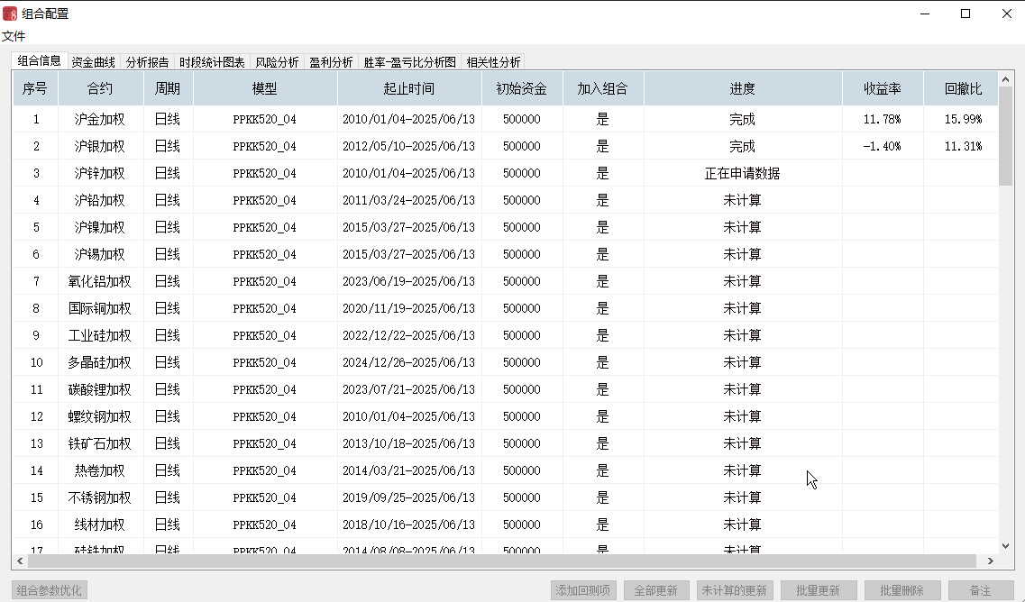The height and width of the screenshot is (602, 1025).
Task: Click the 全部更新 button
Action: pyautogui.click(x=655, y=590)
